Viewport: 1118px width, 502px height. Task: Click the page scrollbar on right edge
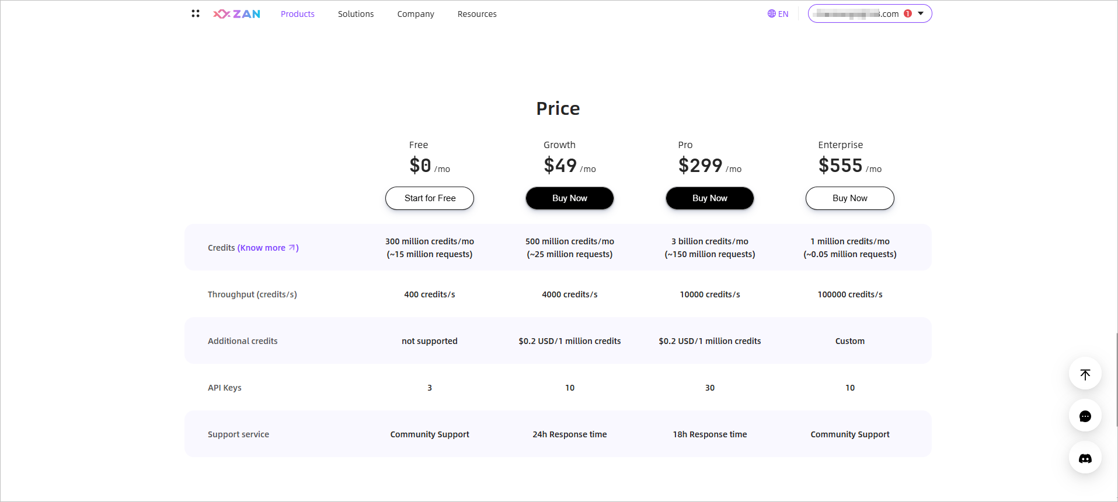pos(1116,379)
